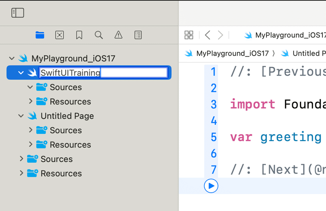This screenshot has height=211, width=326.
Task: Click line number 5 in the gutter
Action: pyautogui.click(x=214, y=137)
